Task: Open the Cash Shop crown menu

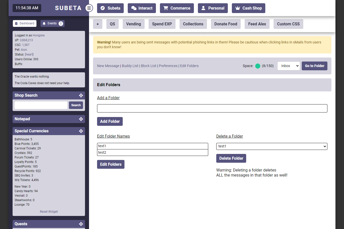Action: pyautogui.click(x=248, y=8)
